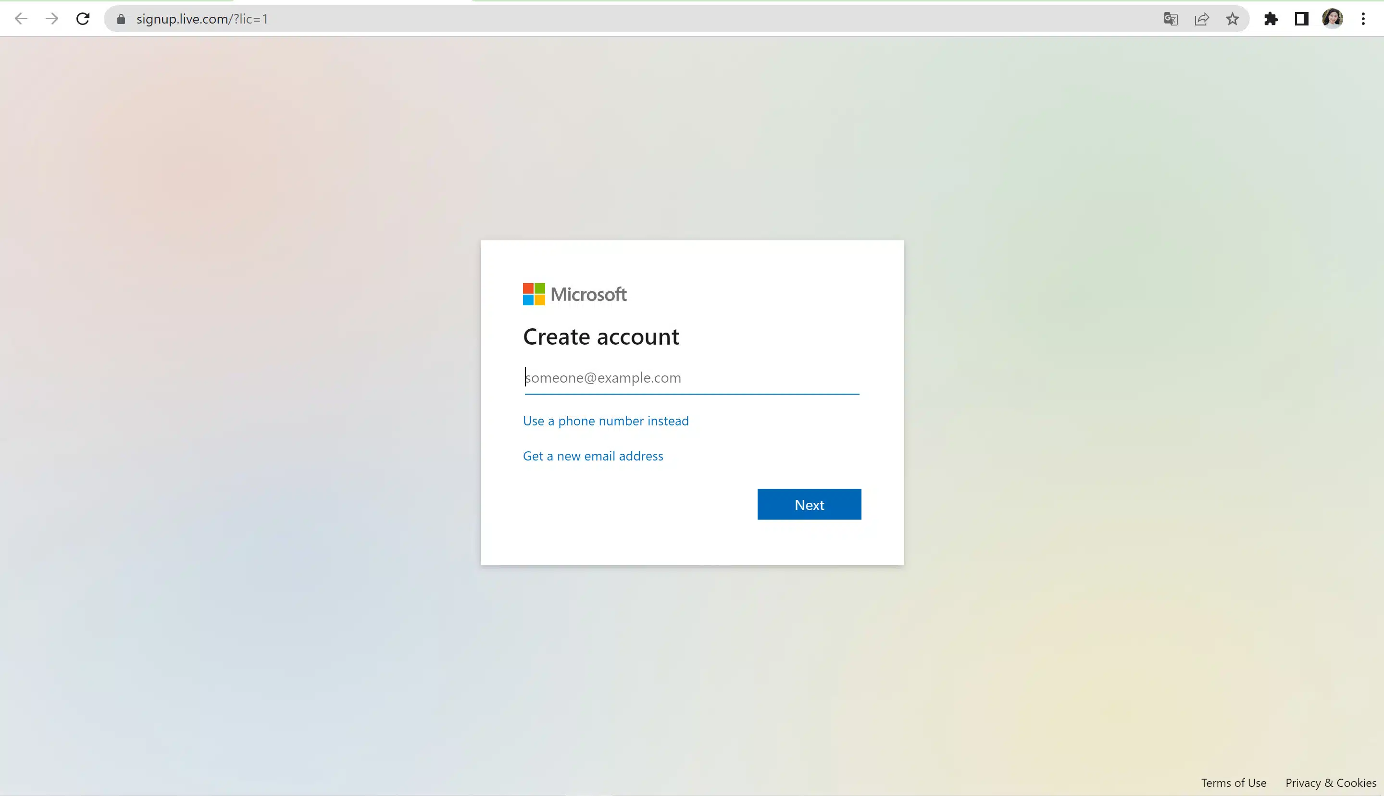Click the page reload icon

pyautogui.click(x=83, y=19)
